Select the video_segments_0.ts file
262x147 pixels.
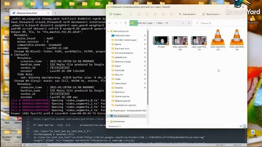[180, 43]
